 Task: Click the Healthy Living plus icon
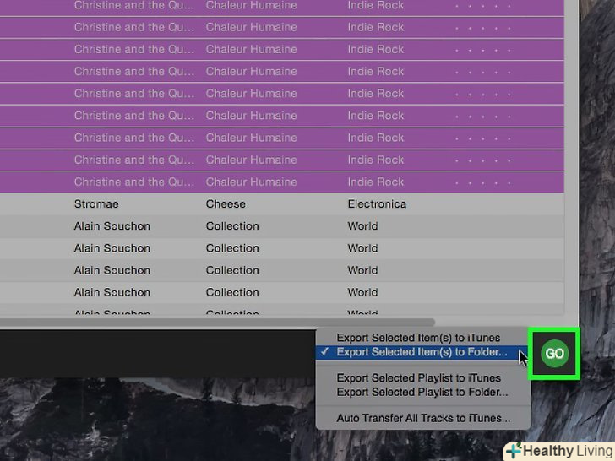pyautogui.click(x=514, y=451)
